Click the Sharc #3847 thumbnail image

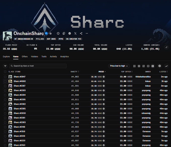pyautogui.click(x=10, y=77)
